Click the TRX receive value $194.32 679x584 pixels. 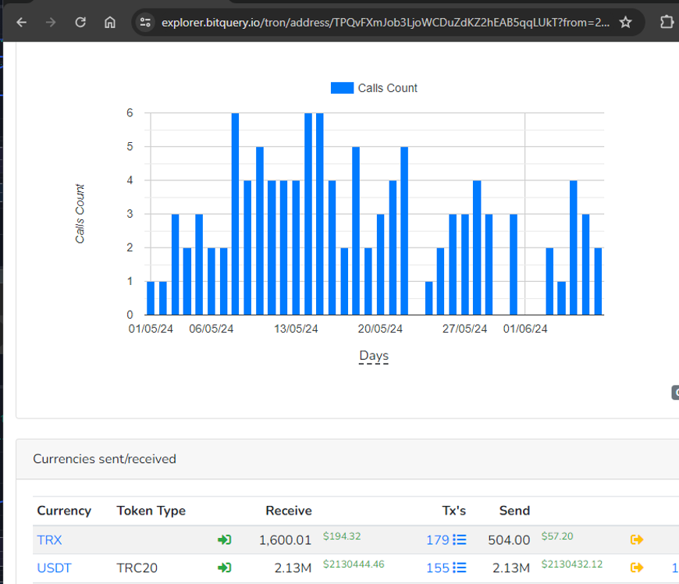pos(342,536)
